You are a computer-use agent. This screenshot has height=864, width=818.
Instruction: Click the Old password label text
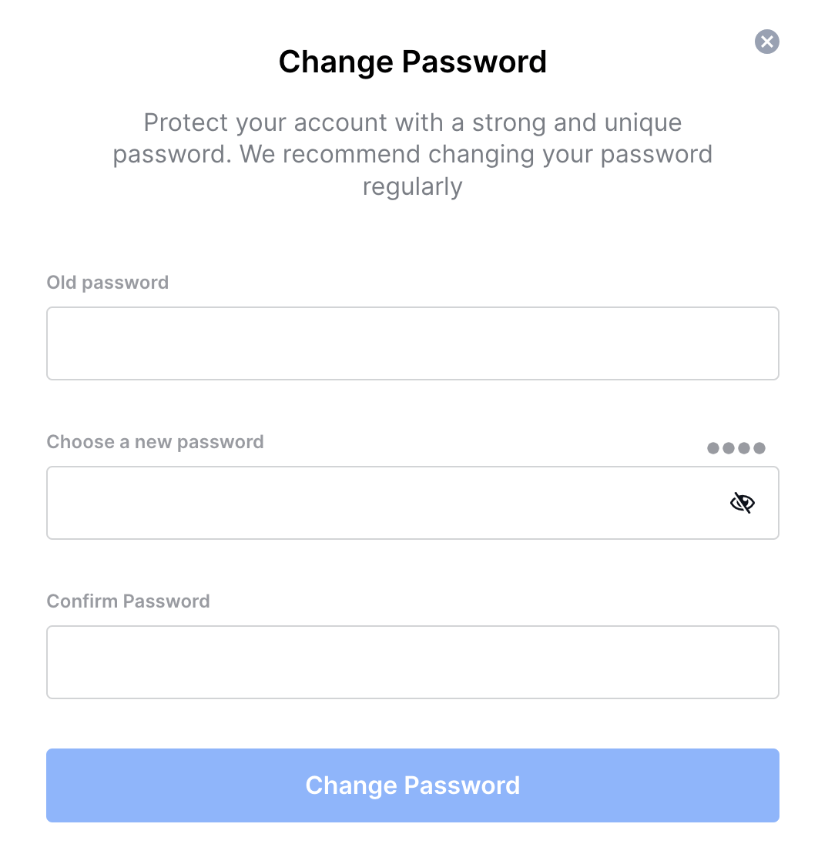click(x=107, y=283)
